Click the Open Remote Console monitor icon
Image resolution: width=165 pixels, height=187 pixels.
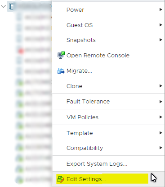click(x=61, y=55)
